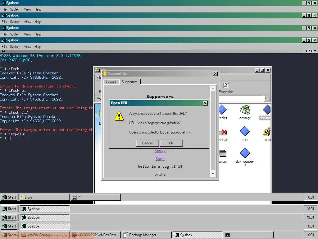Open File menu of outermost Sysbox window

coord(4,9)
